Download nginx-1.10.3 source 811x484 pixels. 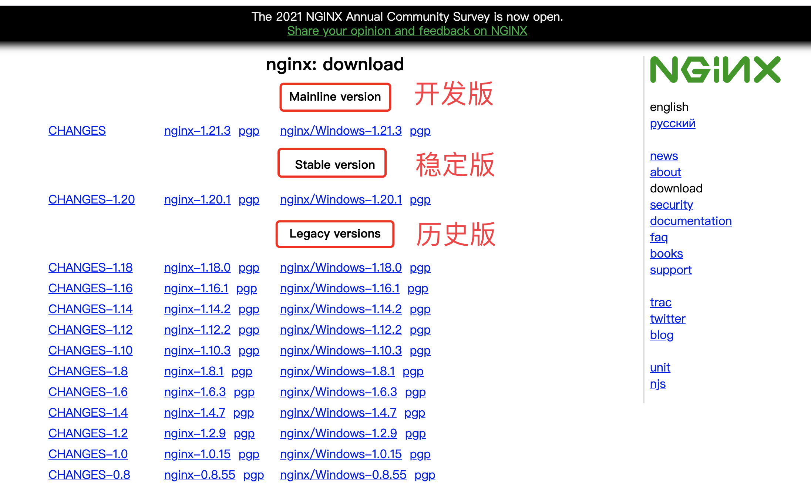click(x=197, y=350)
